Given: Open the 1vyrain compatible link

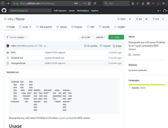Looking at the screenshot, I should (67, 118).
